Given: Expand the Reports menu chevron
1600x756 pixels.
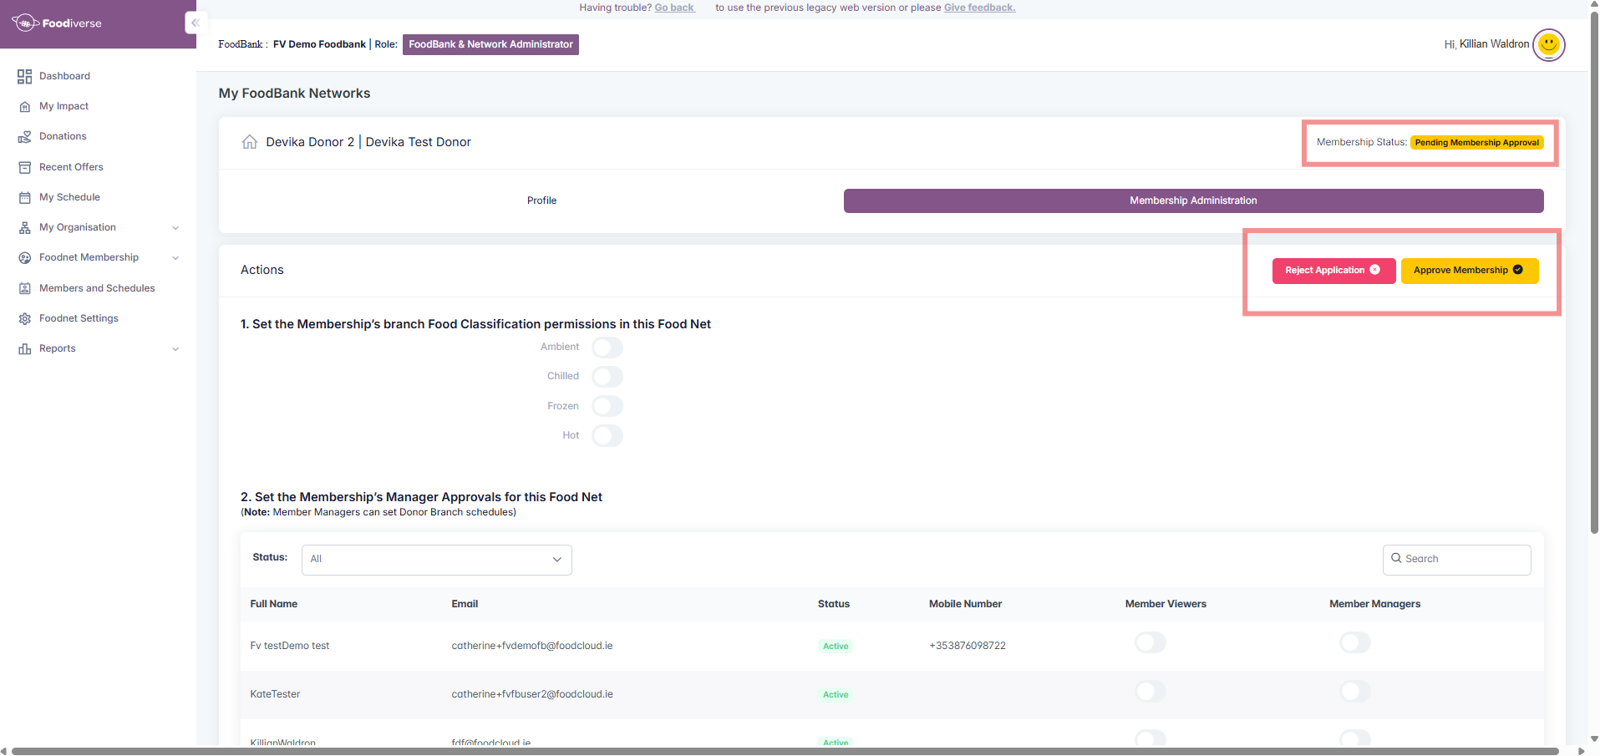Looking at the screenshot, I should click(x=175, y=349).
